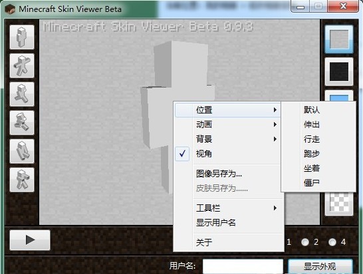Select the radio button labeled 2
The height and width of the screenshot is (274, 363).
click(x=305, y=242)
